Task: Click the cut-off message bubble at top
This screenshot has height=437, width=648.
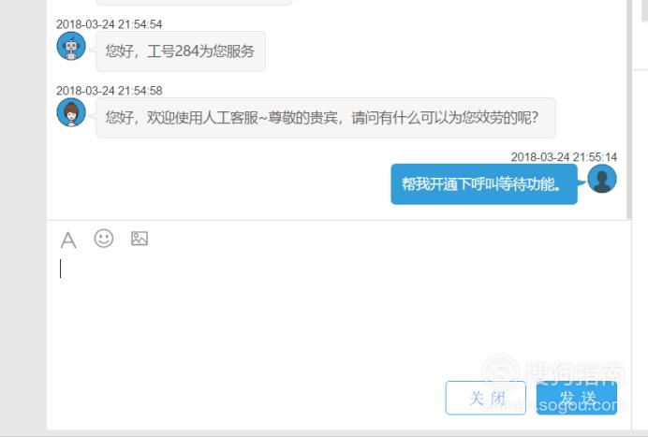Action: click(194, 3)
